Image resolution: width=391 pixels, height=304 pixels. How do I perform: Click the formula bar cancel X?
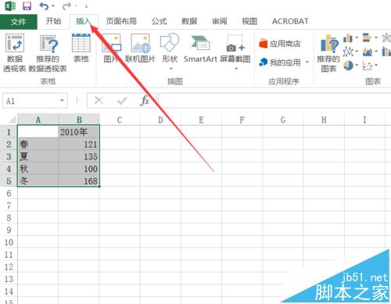[x=99, y=100]
